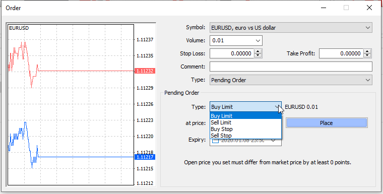Close the Order dialog window
The height and width of the screenshot is (194, 383).
pyautogui.click(x=369, y=8)
